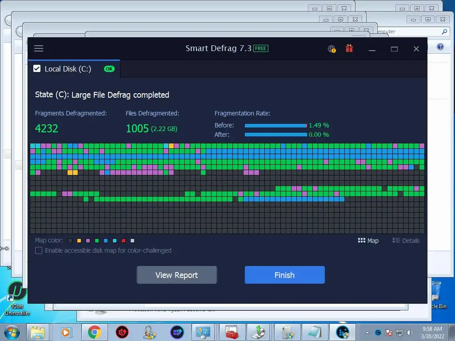Screen dimensions: 455x341
Task: Click the blue circular C tray icon
Action: click(378, 333)
